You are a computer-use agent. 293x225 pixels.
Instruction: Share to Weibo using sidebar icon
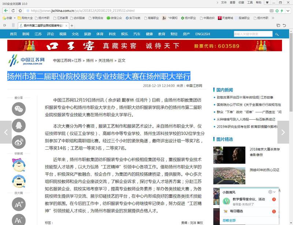pos(19,142)
